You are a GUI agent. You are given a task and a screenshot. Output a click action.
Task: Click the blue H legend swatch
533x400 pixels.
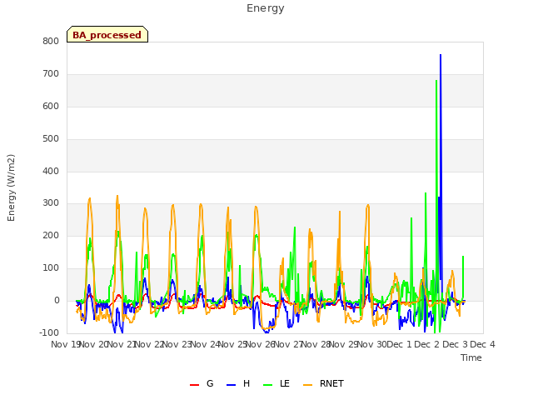pos(231,385)
